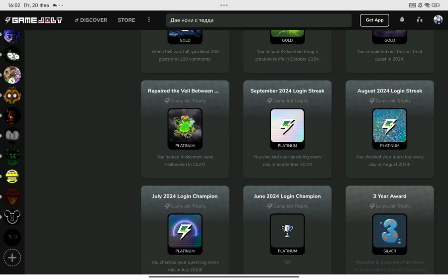
Task: Open the black shadow-face community in sidebar
Action: point(12,237)
